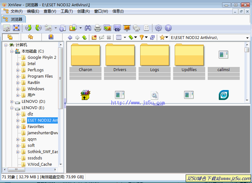The height and width of the screenshot is (183, 252).
Task: Select the 浏览器 browser tab
Action: (14, 19)
